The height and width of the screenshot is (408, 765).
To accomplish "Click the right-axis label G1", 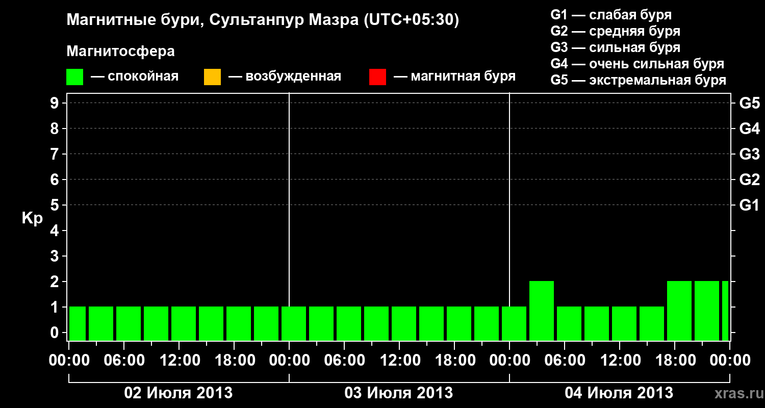I will (750, 205).
